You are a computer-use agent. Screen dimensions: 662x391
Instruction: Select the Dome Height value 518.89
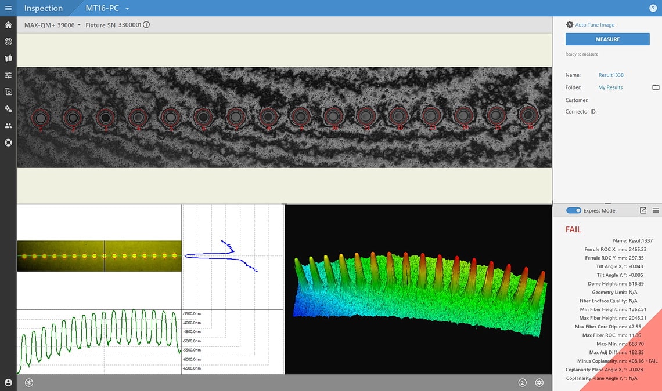click(x=636, y=284)
